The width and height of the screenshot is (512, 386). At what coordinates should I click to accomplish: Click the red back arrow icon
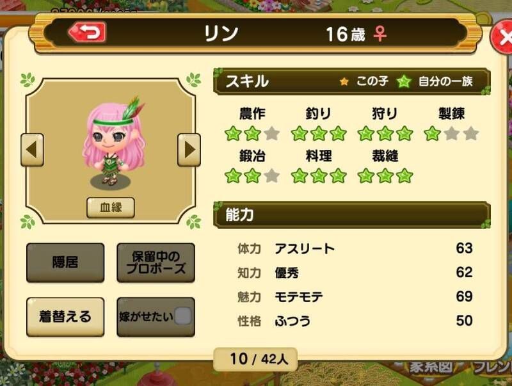coord(87,33)
